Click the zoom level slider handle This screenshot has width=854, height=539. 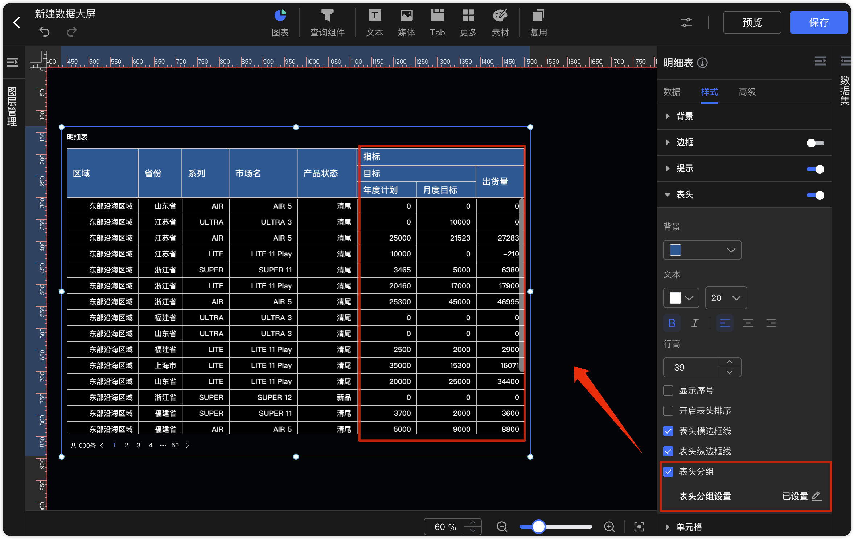(x=538, y=527)
